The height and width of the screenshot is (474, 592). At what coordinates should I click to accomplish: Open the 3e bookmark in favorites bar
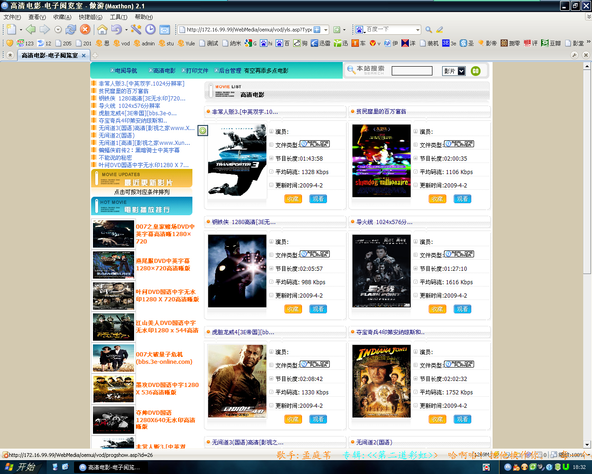point(449,43)
